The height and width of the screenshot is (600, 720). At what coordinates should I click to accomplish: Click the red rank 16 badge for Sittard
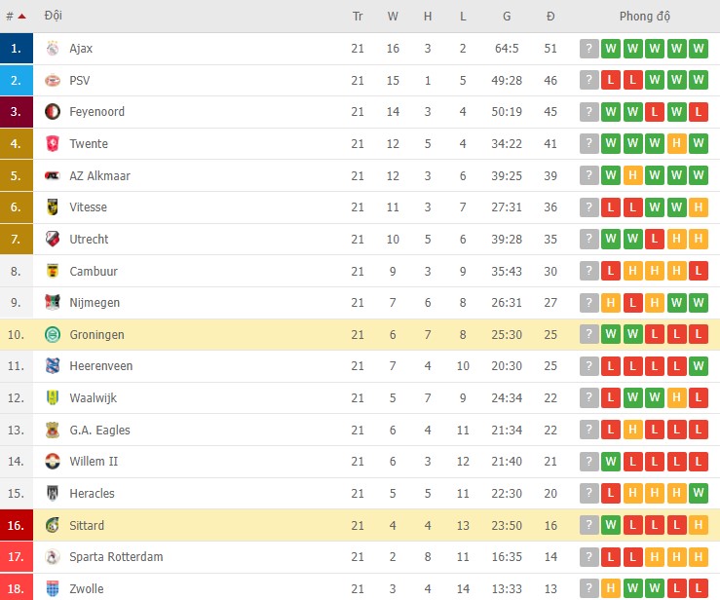[17, 526]
